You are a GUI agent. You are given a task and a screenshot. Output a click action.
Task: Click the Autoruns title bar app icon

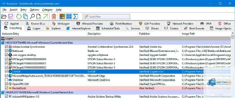pos(4,4)
